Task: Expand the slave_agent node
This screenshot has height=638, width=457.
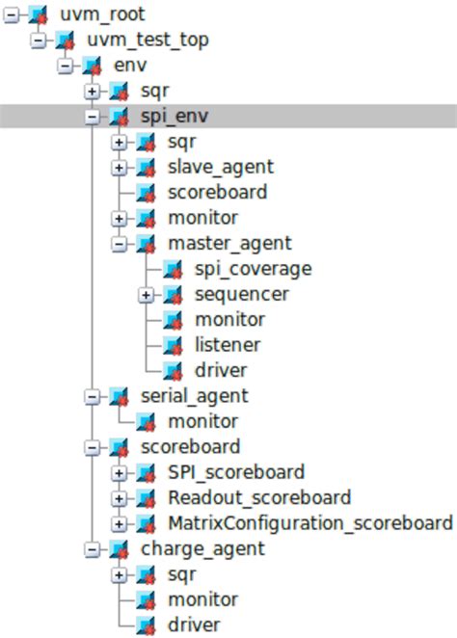Action: [x=119, y=168]
